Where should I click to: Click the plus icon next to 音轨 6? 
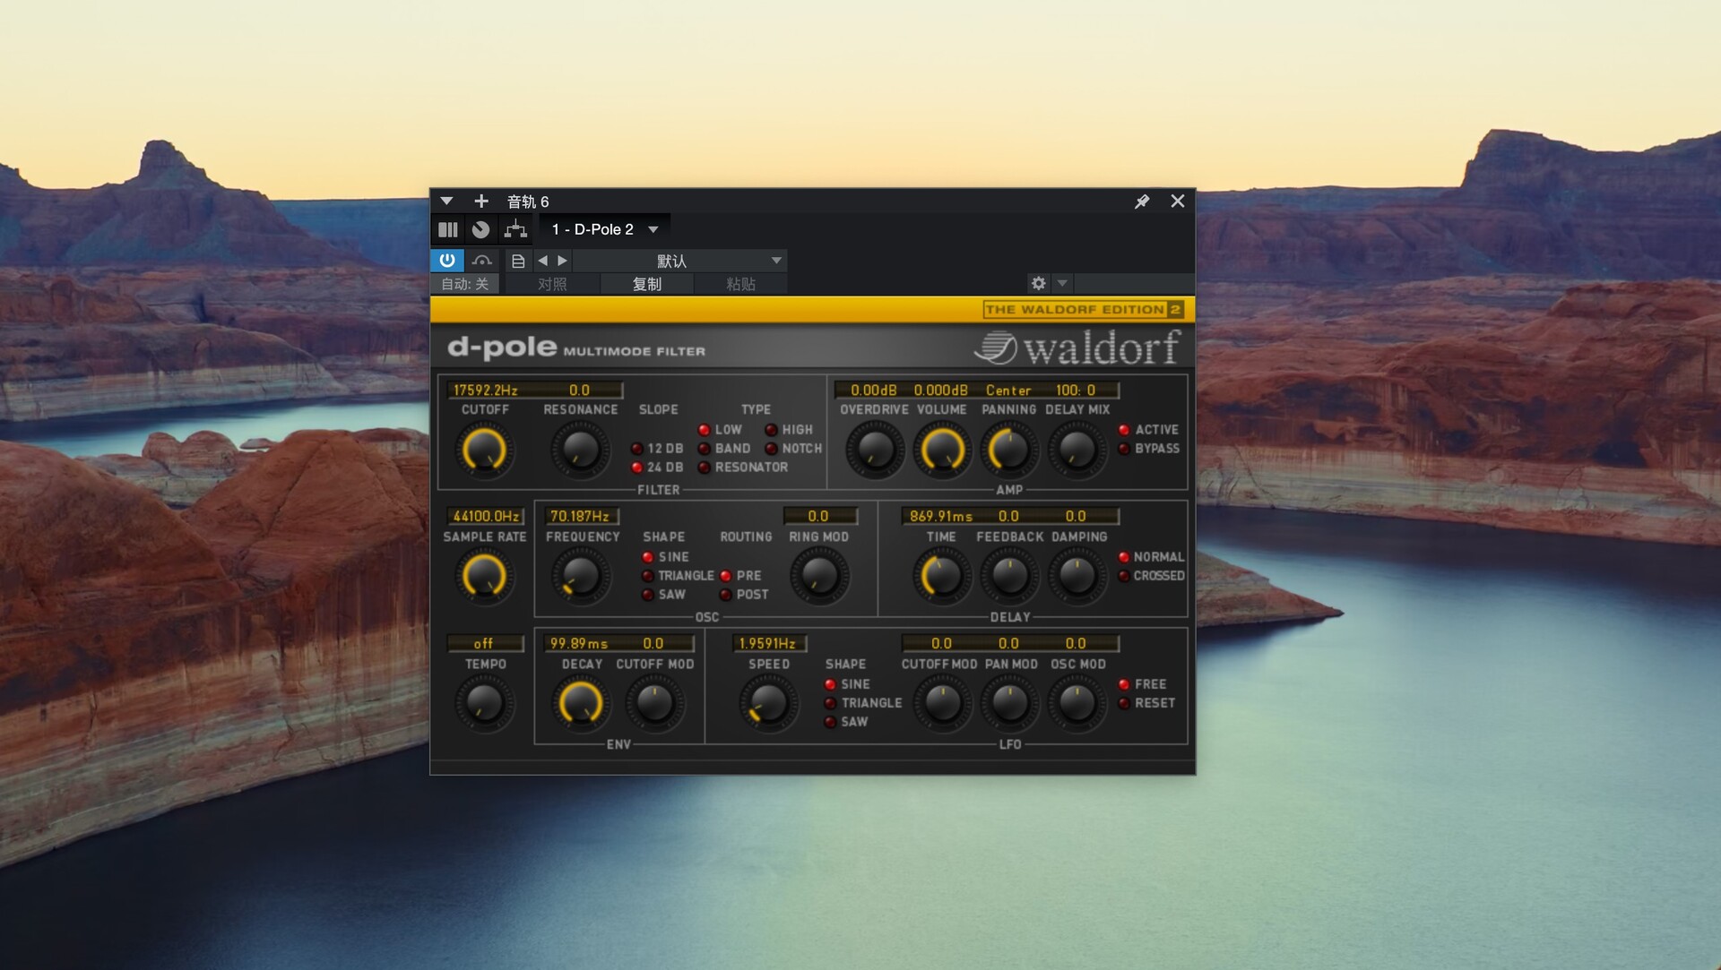coord(481,202)
